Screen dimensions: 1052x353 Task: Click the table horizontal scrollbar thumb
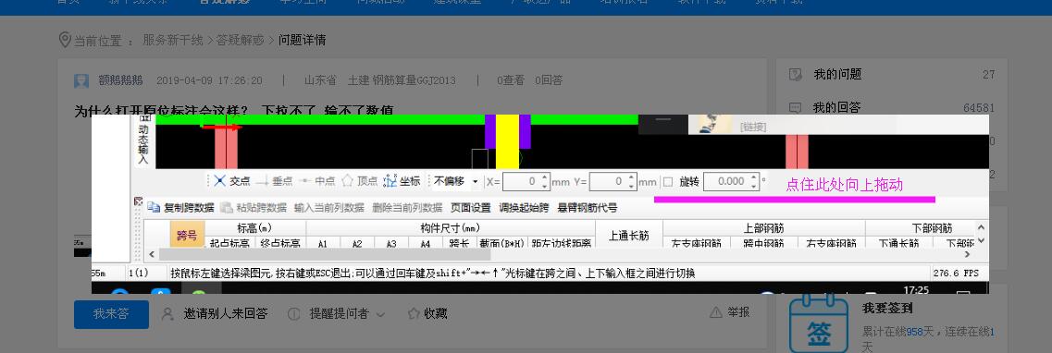pos(325,254)
